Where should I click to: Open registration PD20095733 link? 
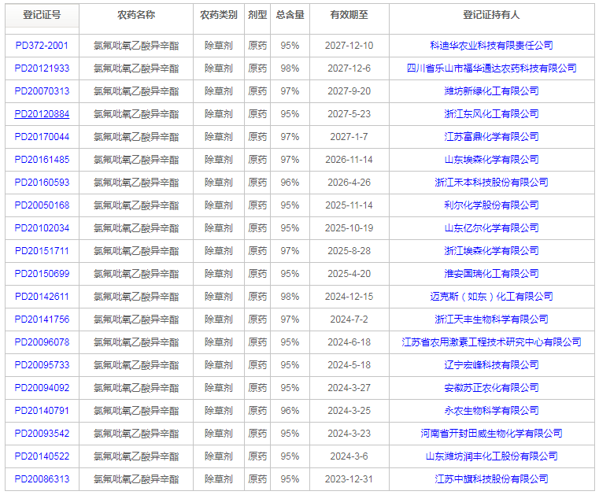(42, 365)
